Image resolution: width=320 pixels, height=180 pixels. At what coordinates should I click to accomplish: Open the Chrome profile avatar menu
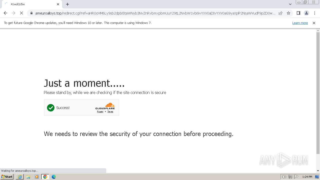point(306,13)
